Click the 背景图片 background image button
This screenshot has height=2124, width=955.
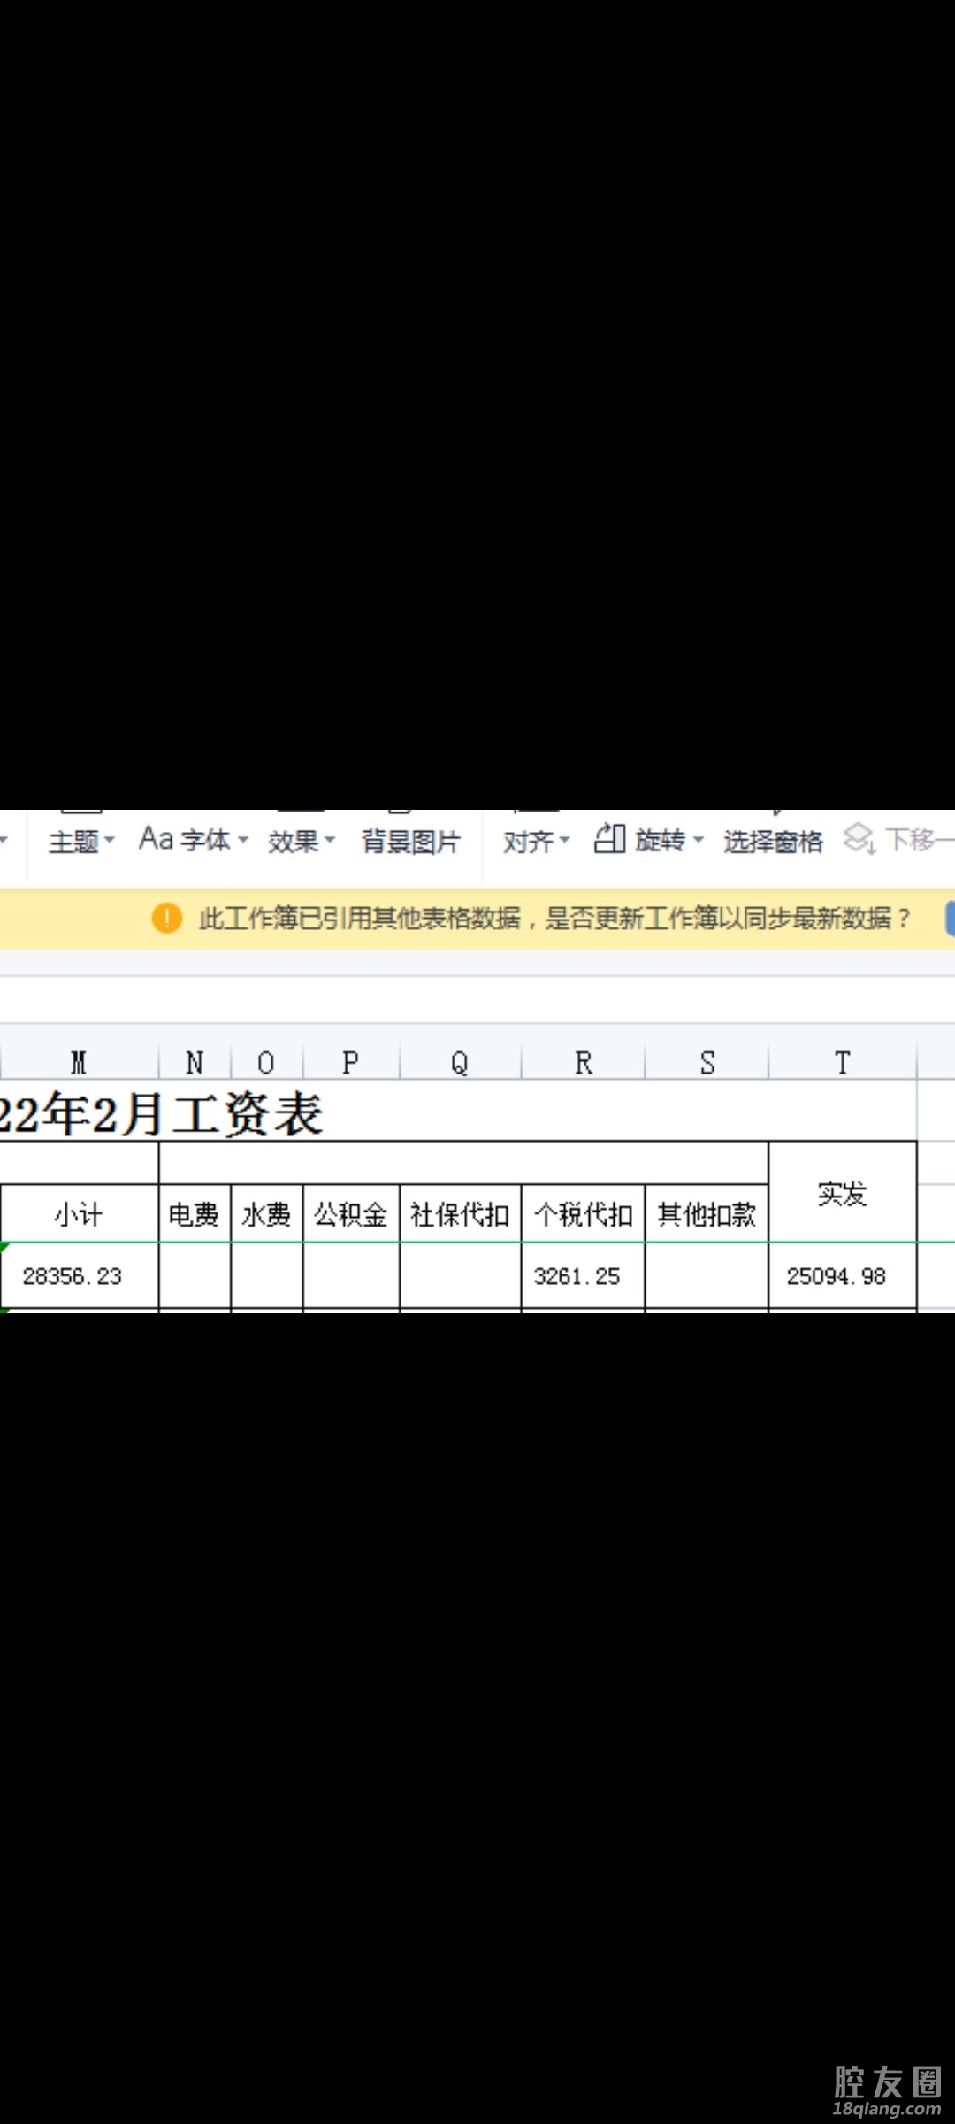[x=411, y=840]
